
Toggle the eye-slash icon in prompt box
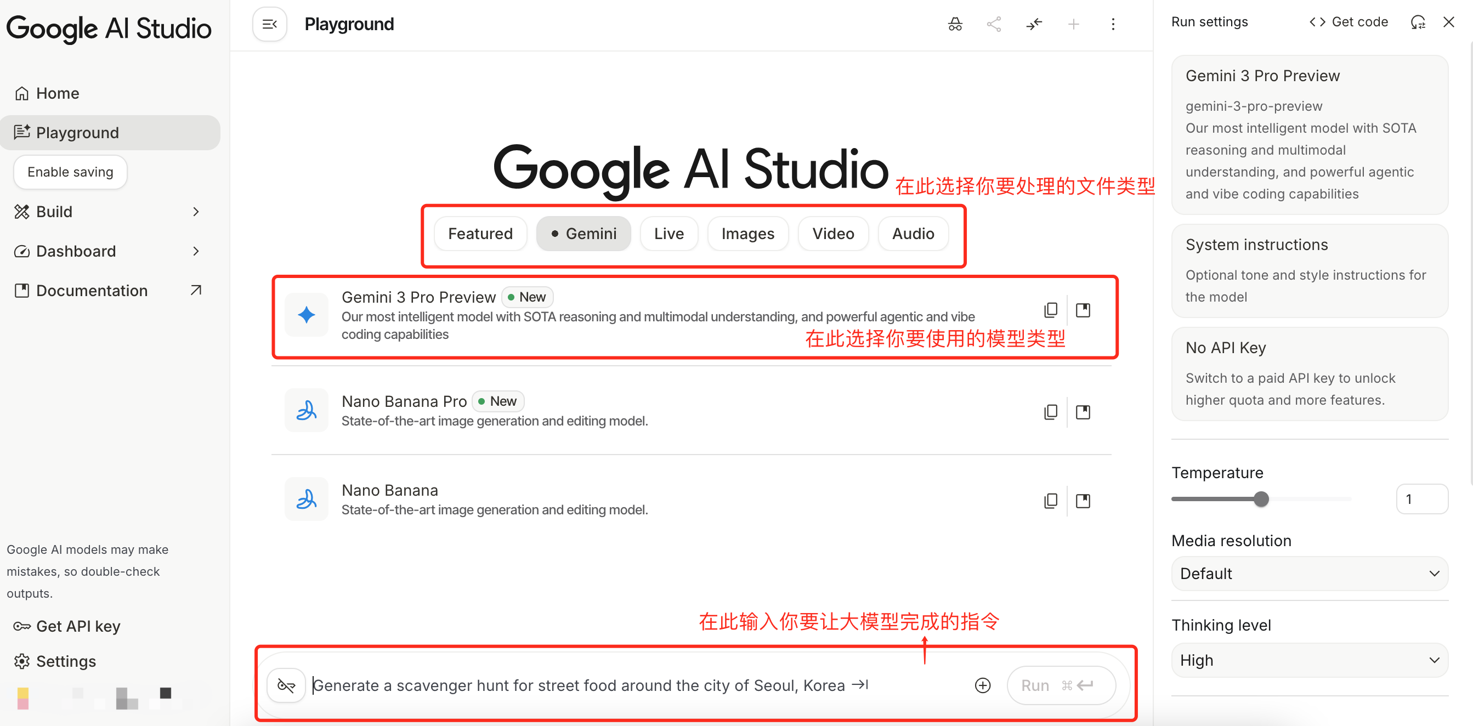(x=286, y=685)
